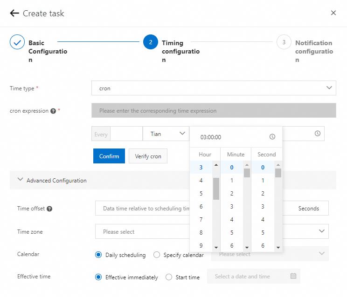Click the clock icon in the right time field
Viewport: 347px width, 297px height.
318,134
